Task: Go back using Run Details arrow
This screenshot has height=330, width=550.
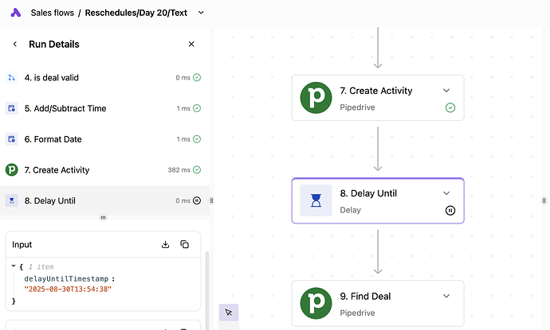Action: click(14, 45)
